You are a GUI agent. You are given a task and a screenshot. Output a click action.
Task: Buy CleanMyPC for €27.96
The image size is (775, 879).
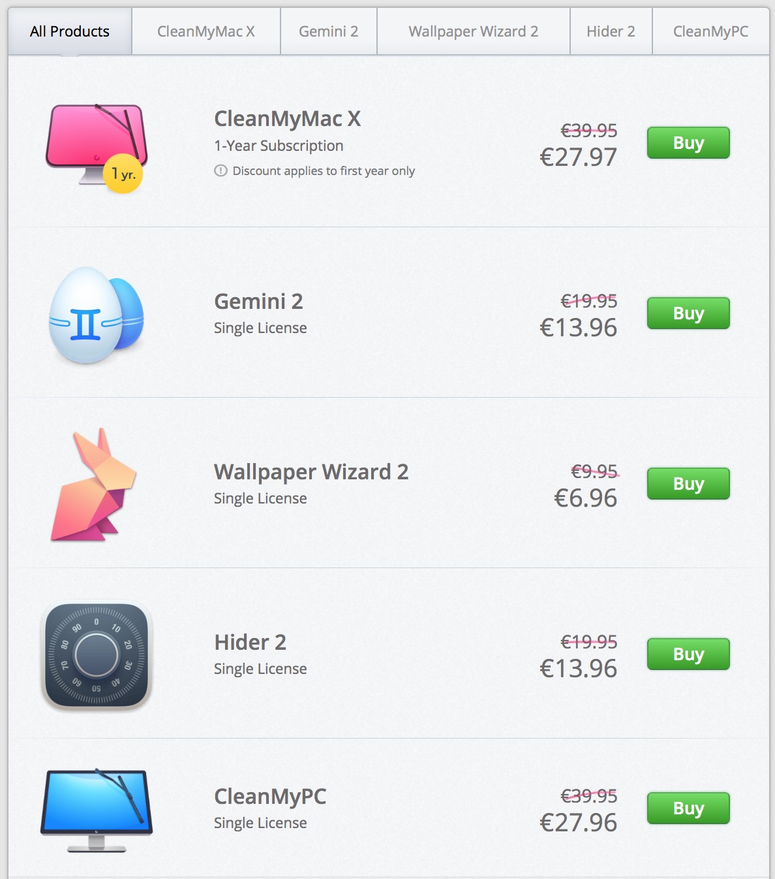tap(688, 808)
